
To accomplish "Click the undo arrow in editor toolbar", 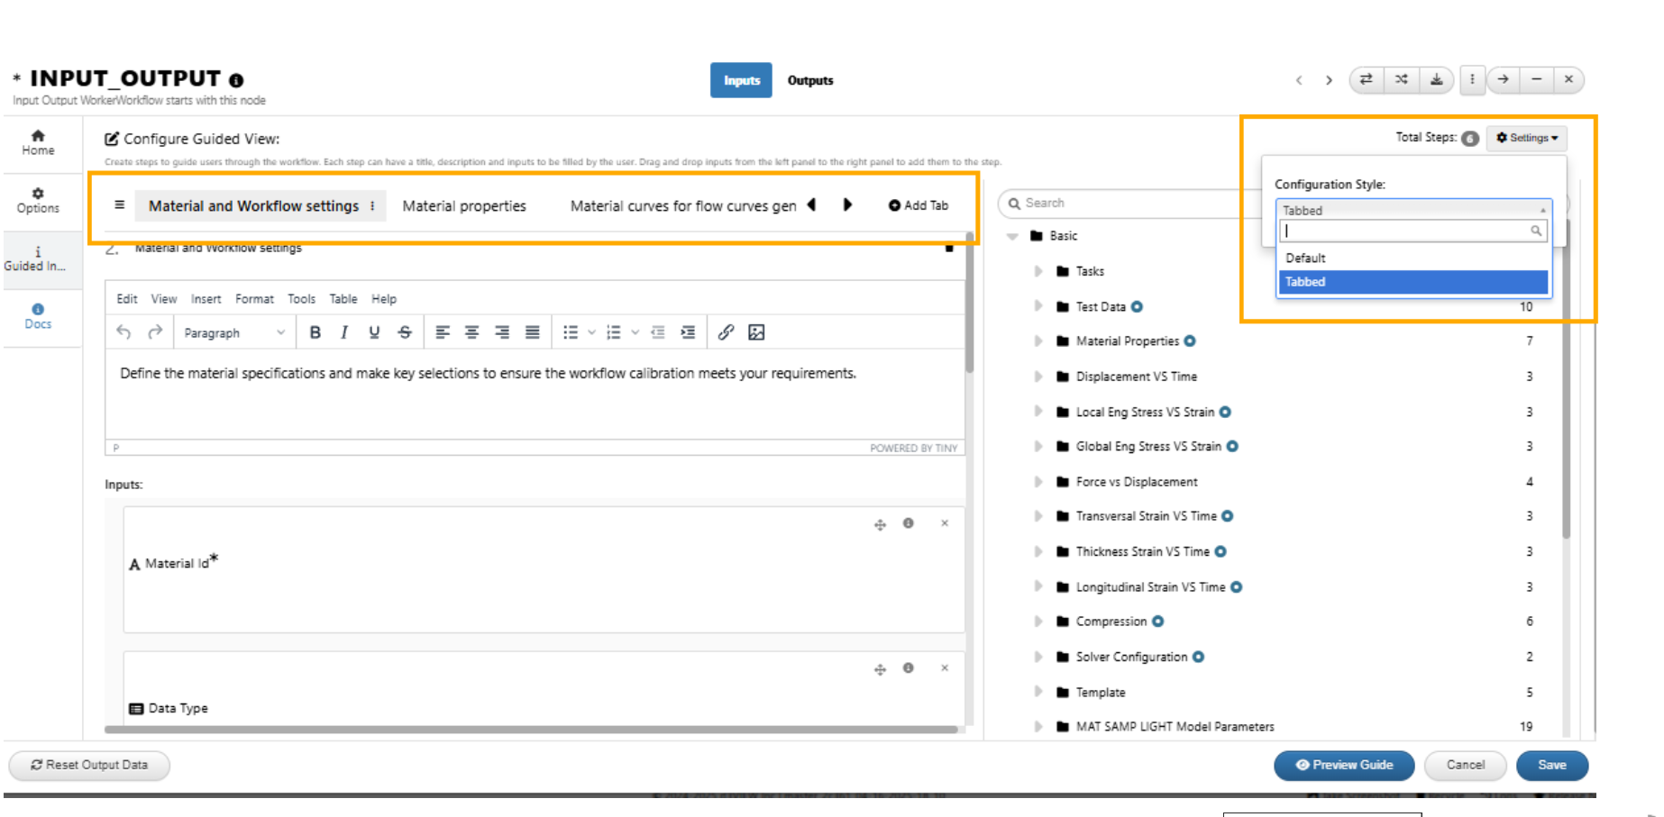I will coord(123,332).
